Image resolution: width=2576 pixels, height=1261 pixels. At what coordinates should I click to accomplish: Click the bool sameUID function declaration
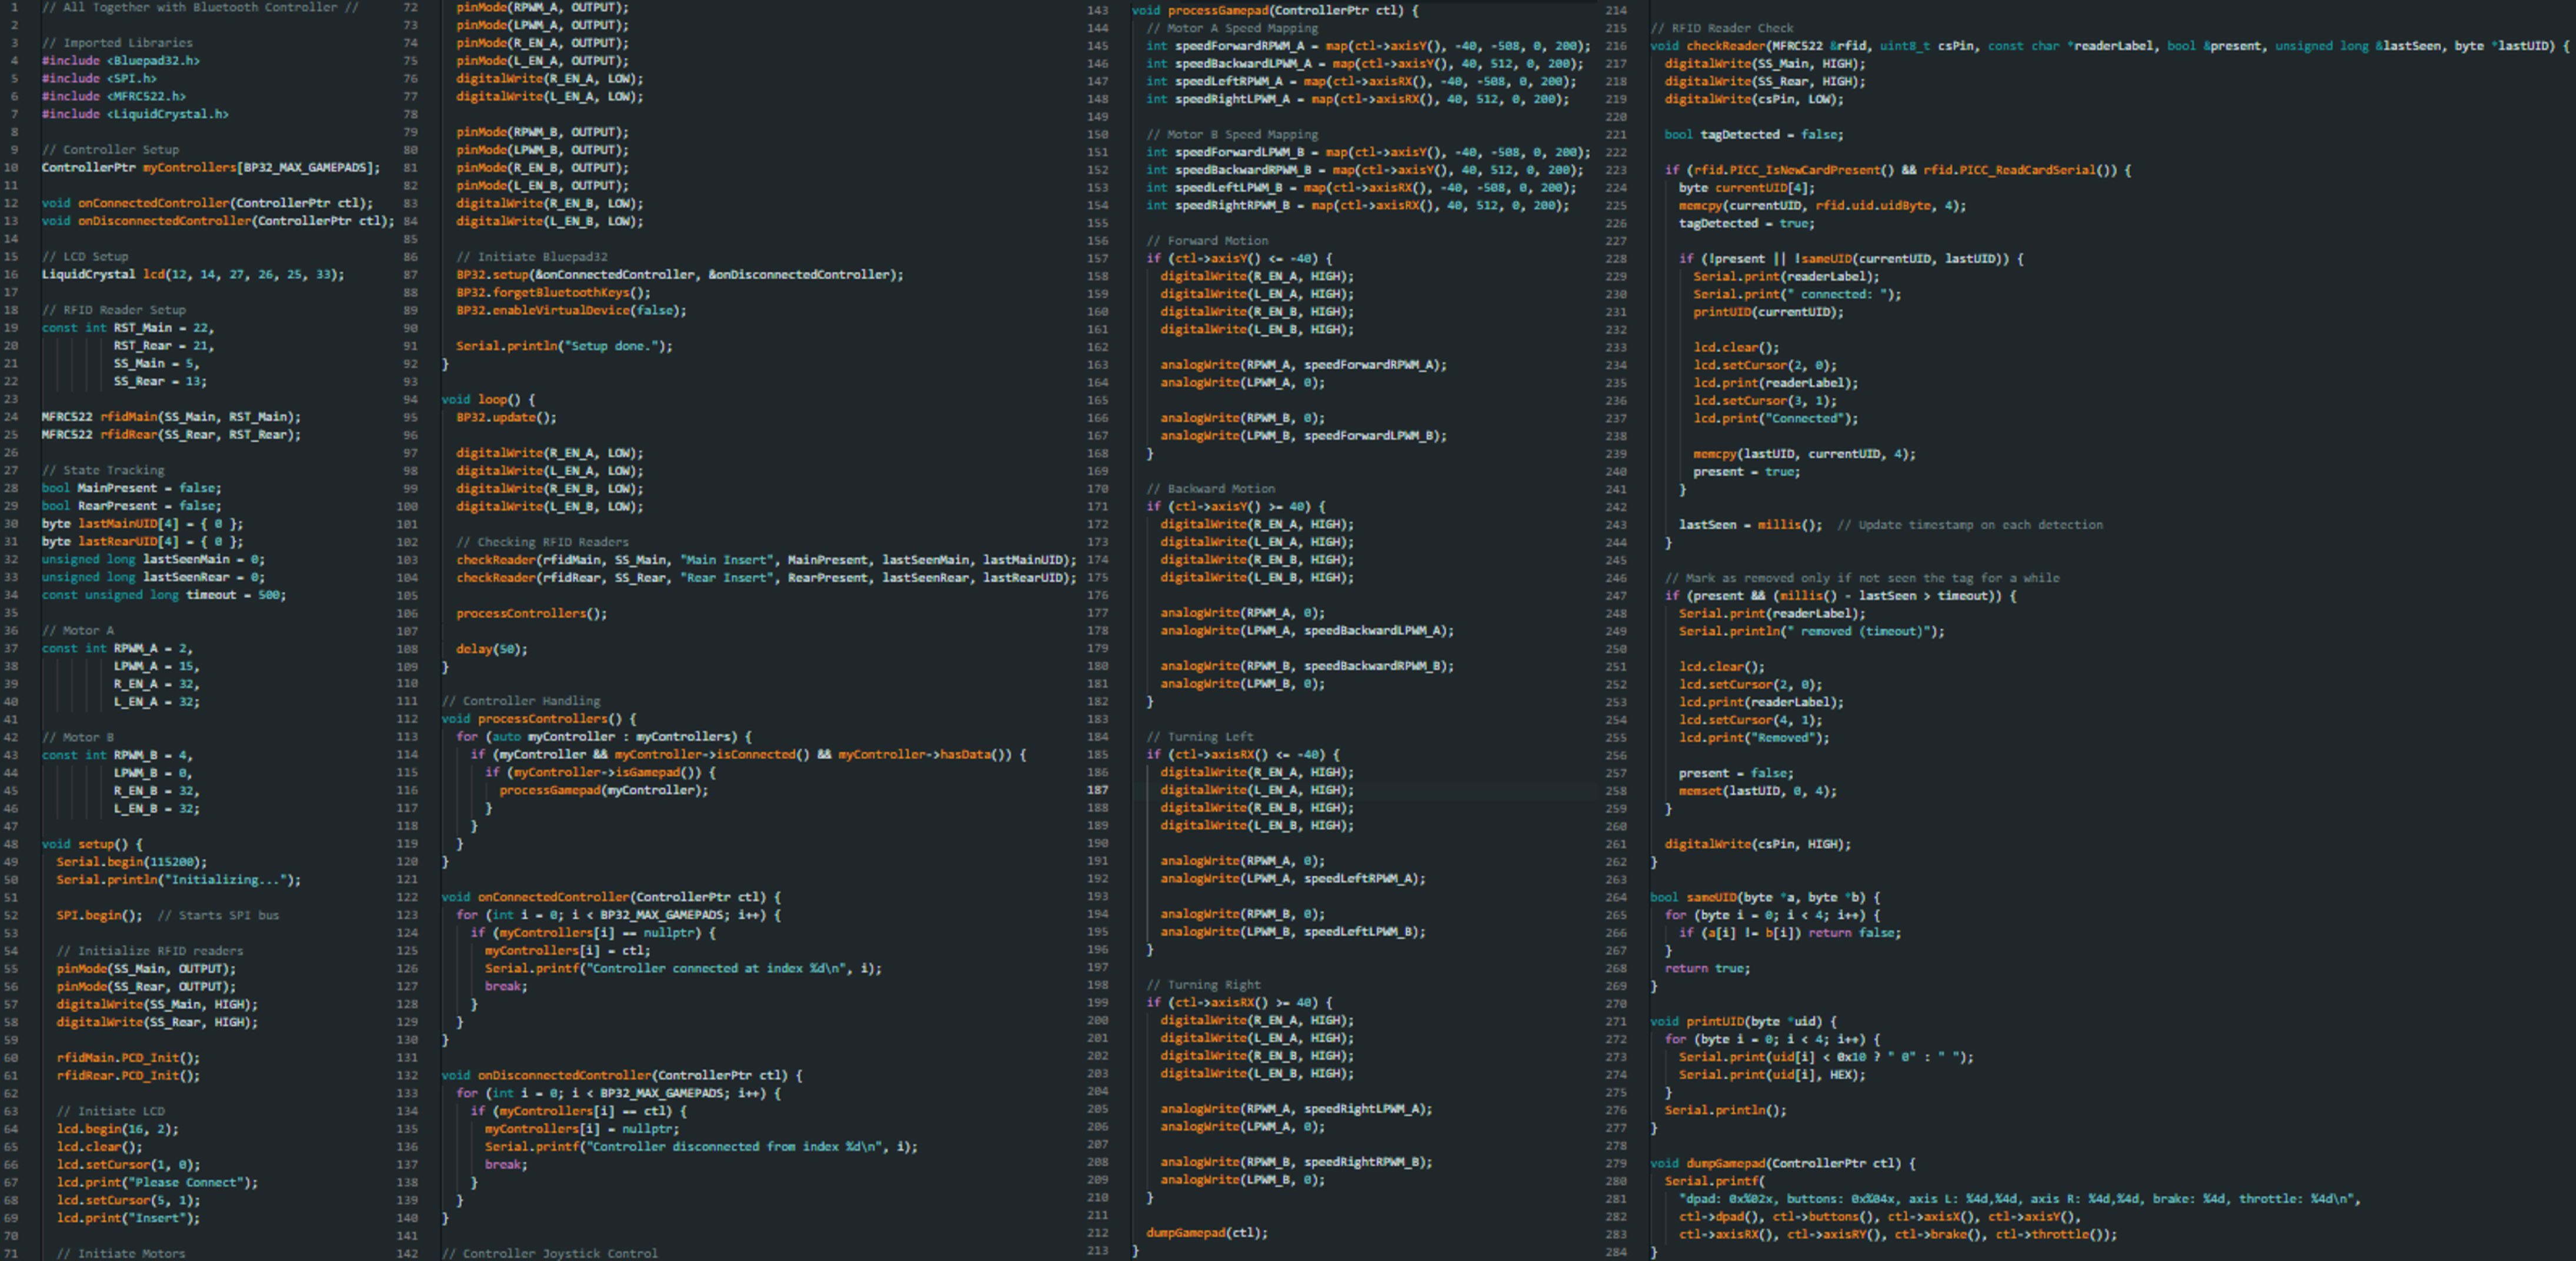click(1765, 897)
